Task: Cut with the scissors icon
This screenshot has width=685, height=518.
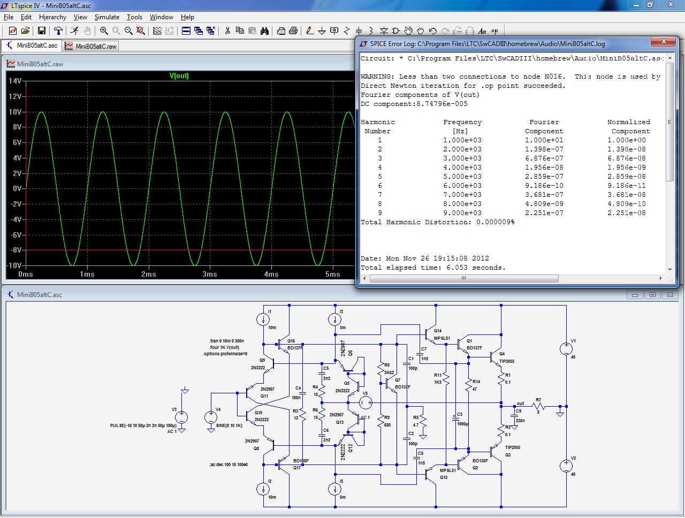Action: click(227, 31)
